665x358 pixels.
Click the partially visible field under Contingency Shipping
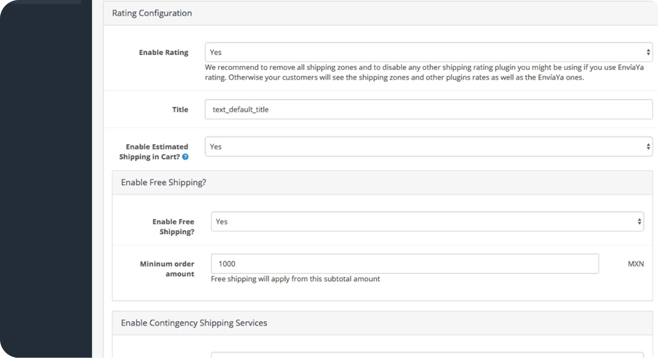pos(427,355)
